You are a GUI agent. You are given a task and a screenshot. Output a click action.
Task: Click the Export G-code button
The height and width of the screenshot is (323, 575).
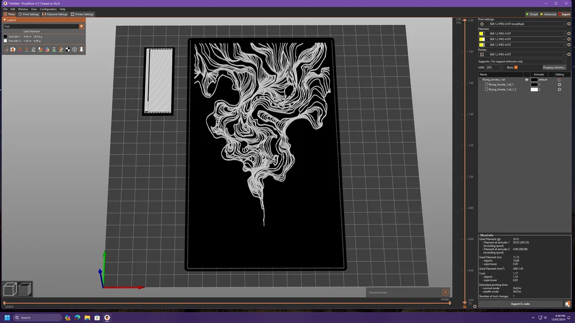click(x=520, y=304)
